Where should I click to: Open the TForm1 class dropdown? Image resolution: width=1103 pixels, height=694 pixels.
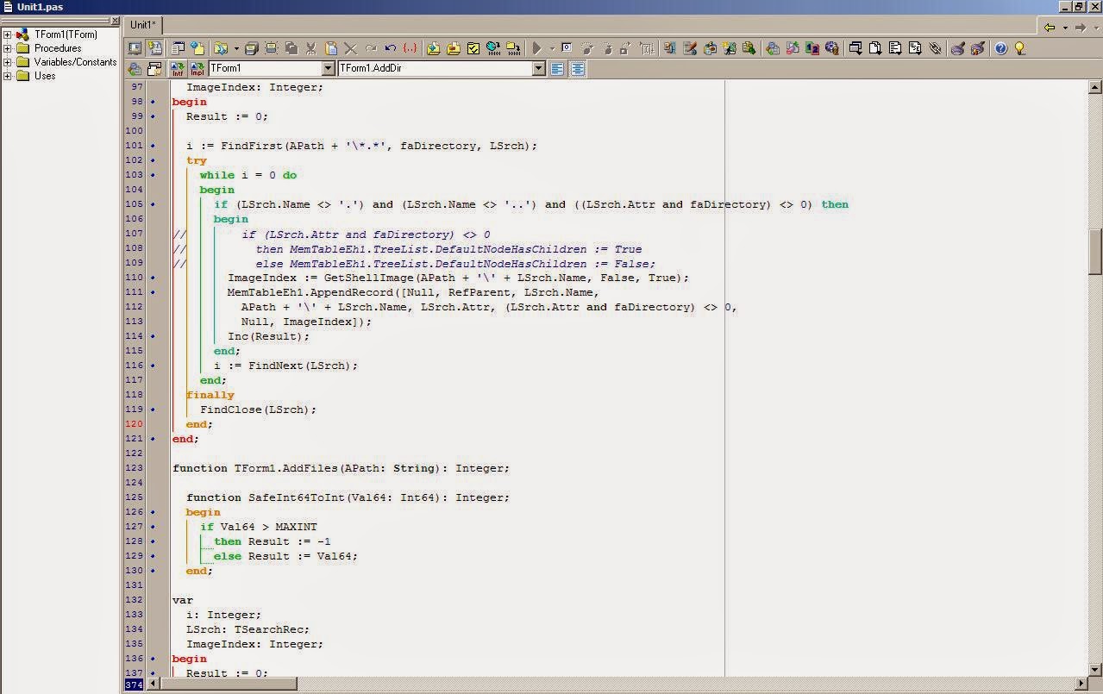[329, 69]
